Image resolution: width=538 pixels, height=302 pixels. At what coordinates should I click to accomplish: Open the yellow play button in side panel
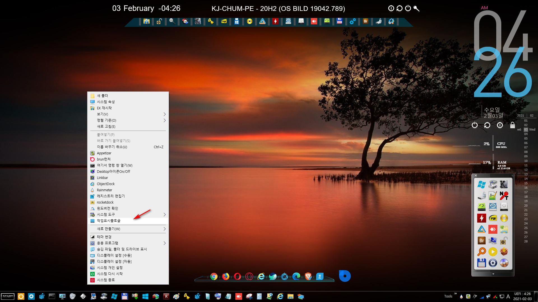[x=493, y=252]
